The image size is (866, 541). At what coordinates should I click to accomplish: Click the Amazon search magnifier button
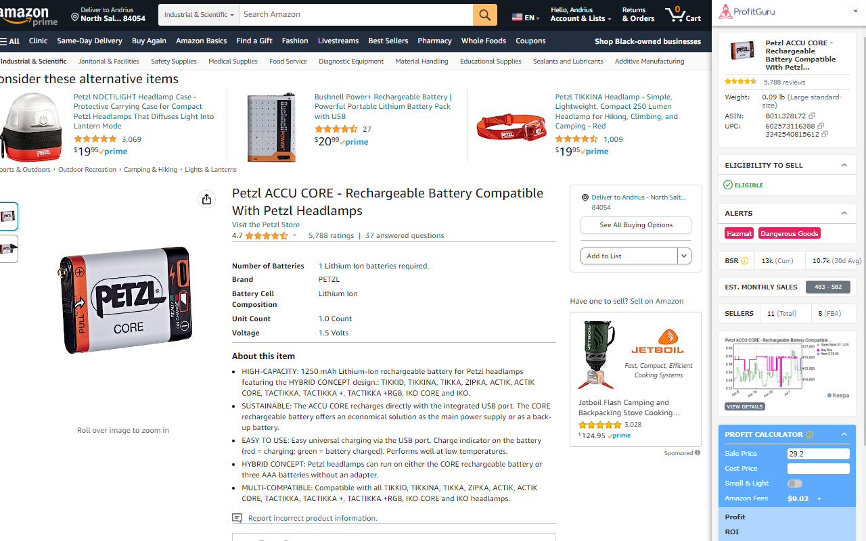point(484,14)
